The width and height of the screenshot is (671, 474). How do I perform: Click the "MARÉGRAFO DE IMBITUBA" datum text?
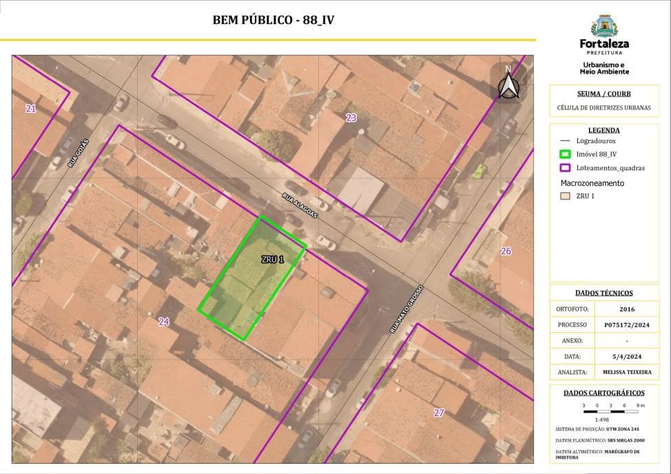[x=598, y=454]
